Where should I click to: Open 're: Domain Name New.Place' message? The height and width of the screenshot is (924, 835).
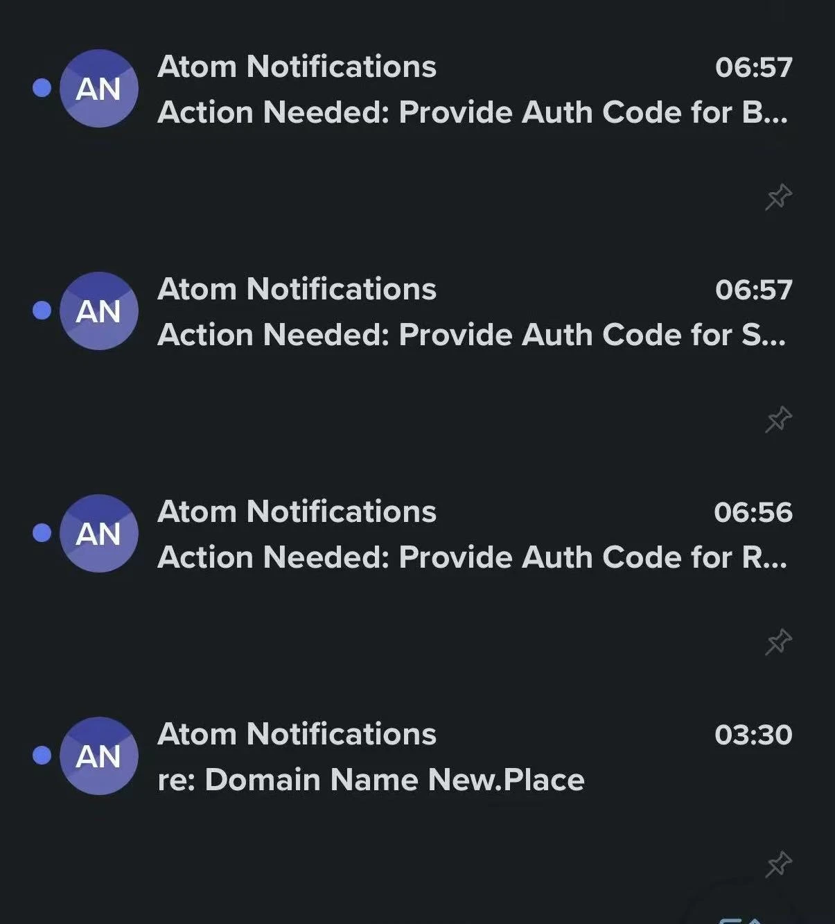pos(371,780)
